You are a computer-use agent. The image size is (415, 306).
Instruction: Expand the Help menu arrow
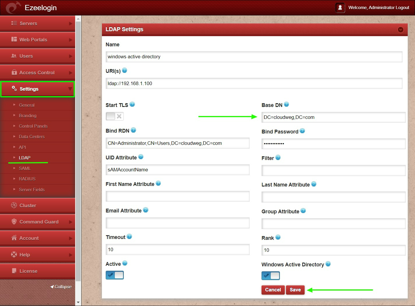coord(70,255)
